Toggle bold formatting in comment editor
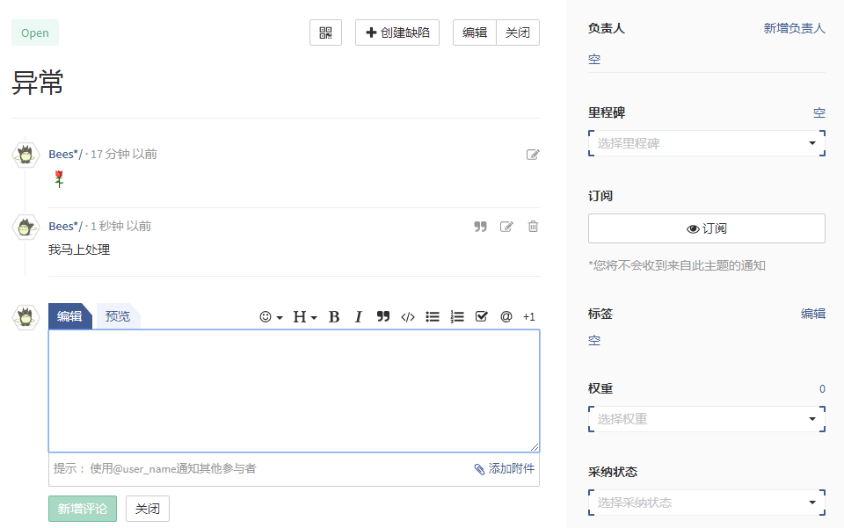The width and height of the screenshot is (844, 528). click(334, 317)
